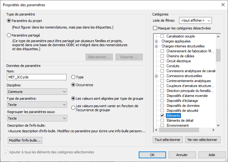Expand the Connexions structurelles node
Image resolution: width=228 pixels, height=162 pixels.
(x=156, y=76)
